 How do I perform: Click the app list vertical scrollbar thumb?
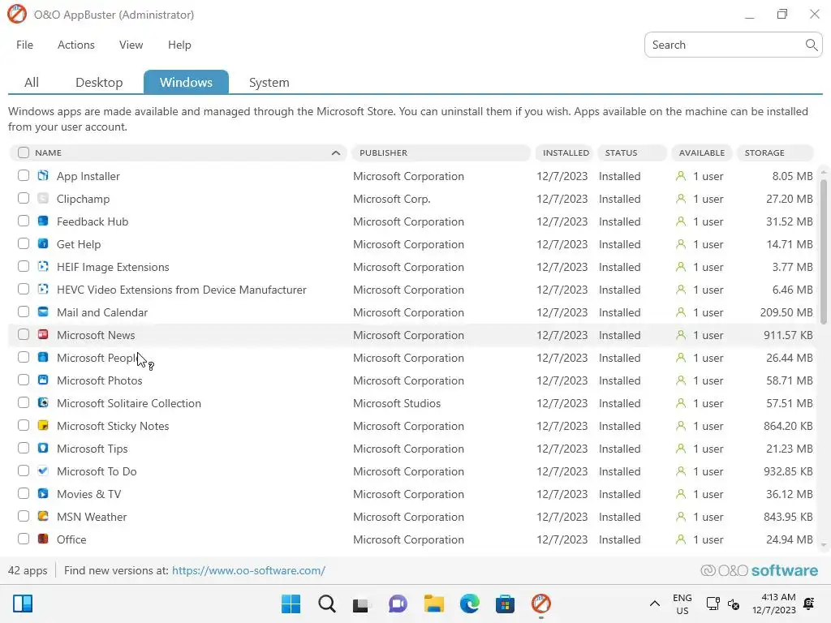click(x=824, y=251)
